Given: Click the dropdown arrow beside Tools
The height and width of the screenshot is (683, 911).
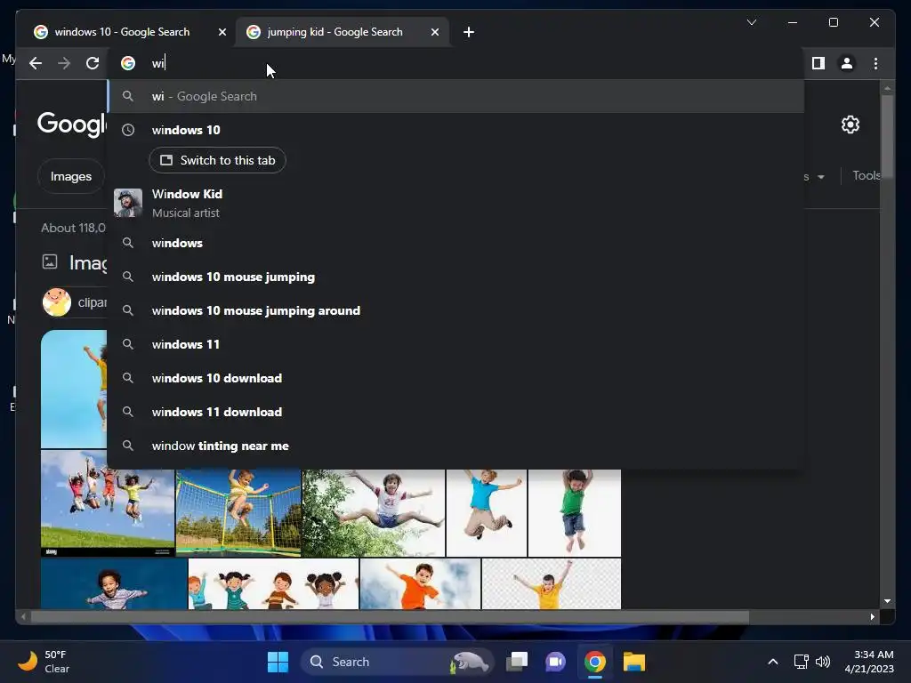Looking at the screenshot, I should point(821,177).
